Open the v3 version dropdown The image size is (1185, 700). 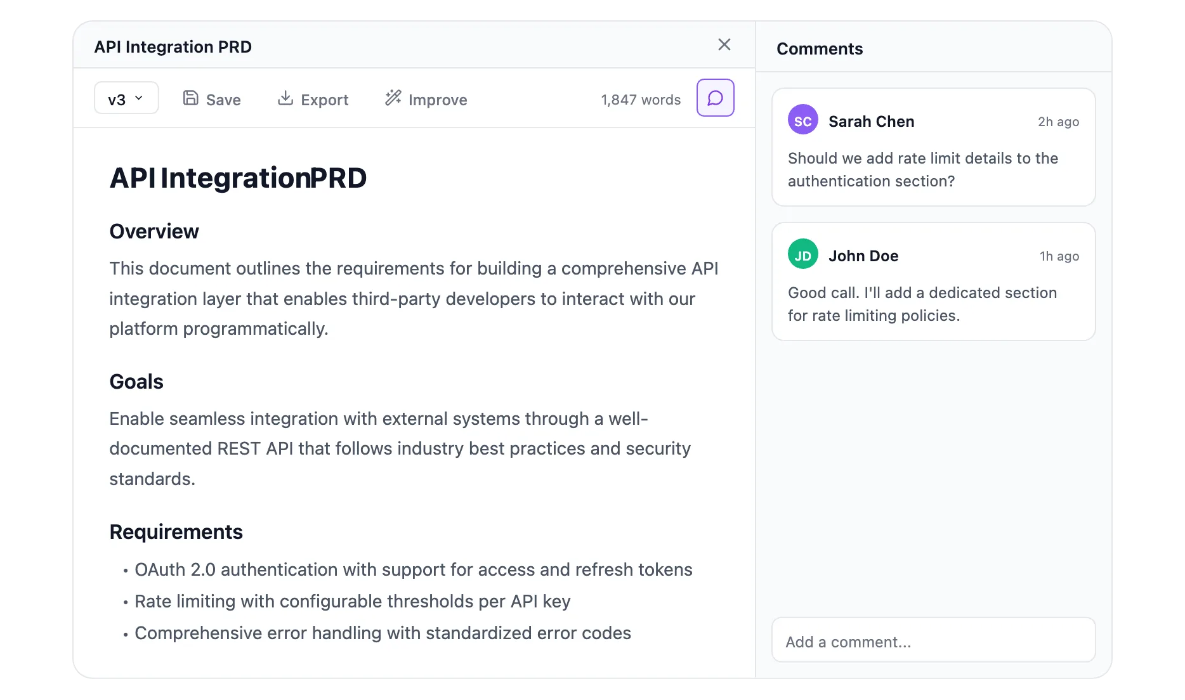[126, 98]
